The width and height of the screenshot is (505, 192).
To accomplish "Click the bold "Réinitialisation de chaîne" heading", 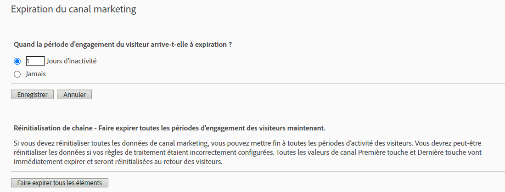I will coord(53,128).
